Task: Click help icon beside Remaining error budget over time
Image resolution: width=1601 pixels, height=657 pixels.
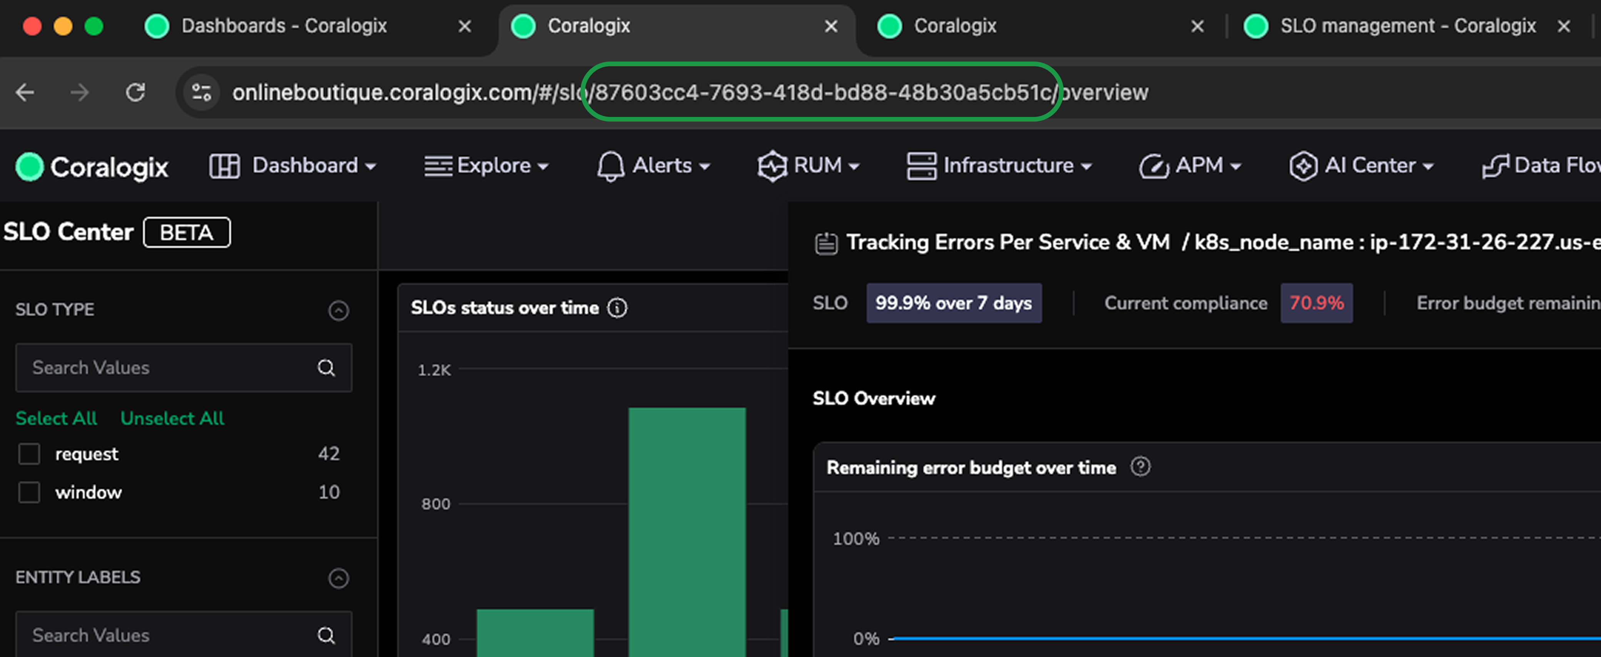Action: tap(1140, 467)
